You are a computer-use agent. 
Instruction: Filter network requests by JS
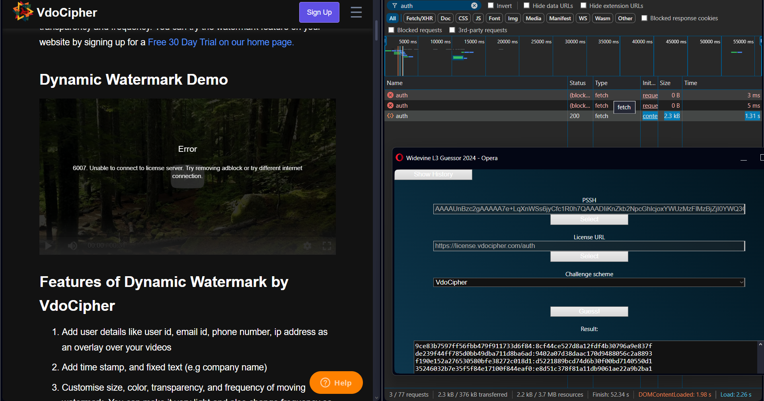click(478, 18)
